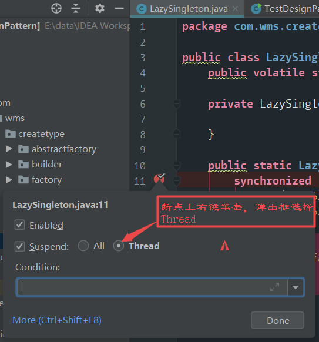Click the LazySingleton.java class file icon

pyautogui.click(x=142, y=9)
